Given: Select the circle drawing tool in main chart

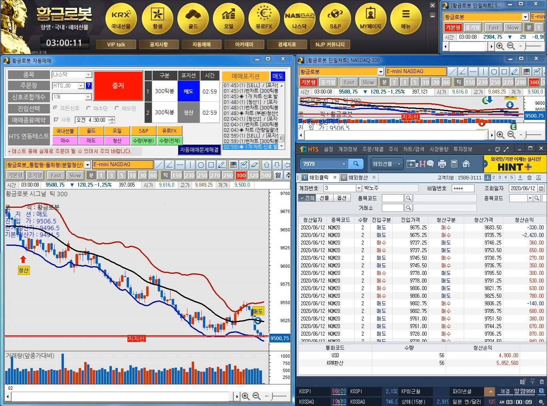Looking at the screenshot, I should pos(201,165).
